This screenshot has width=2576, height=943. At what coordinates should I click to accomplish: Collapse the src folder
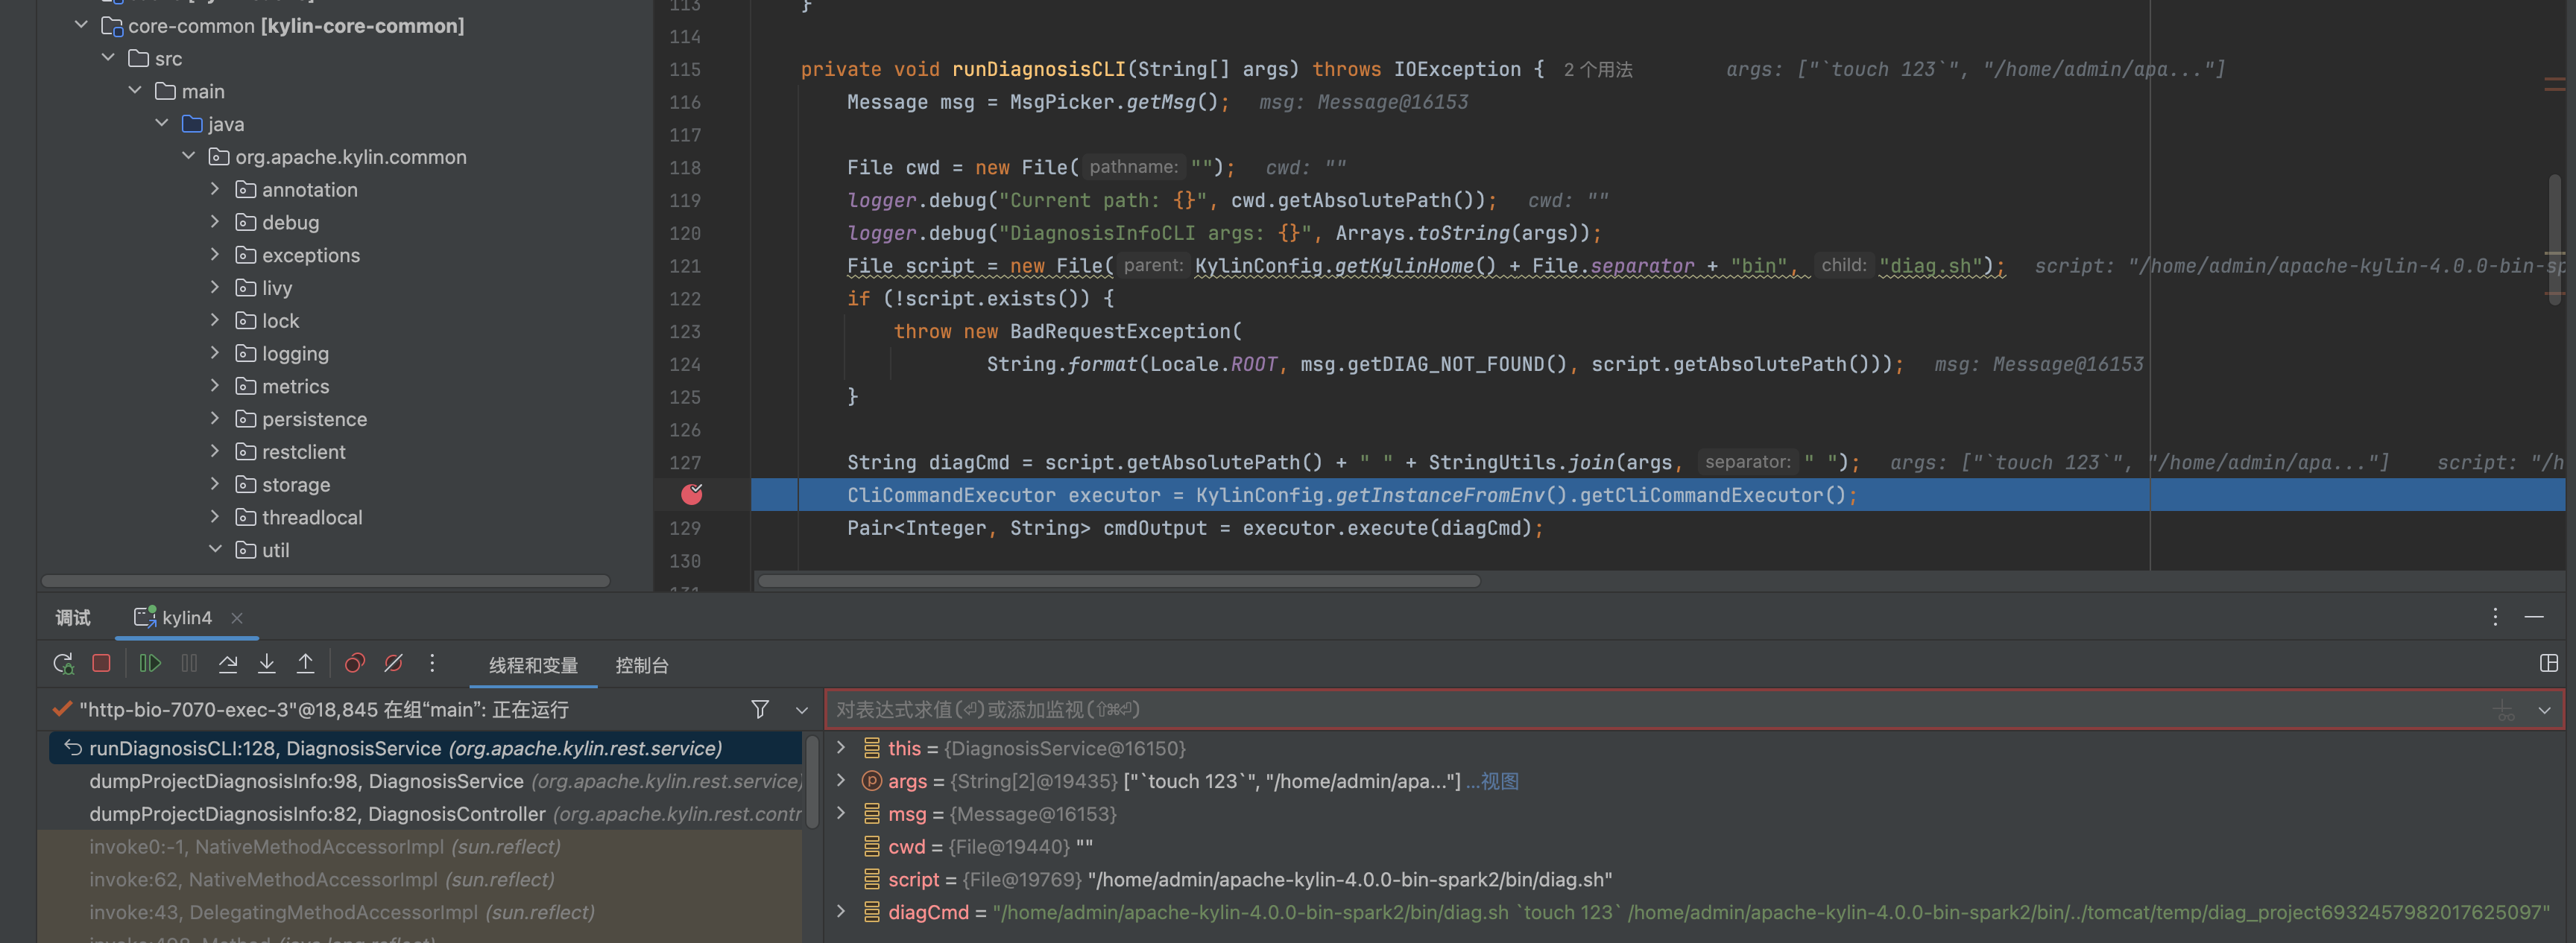(108, 58)
